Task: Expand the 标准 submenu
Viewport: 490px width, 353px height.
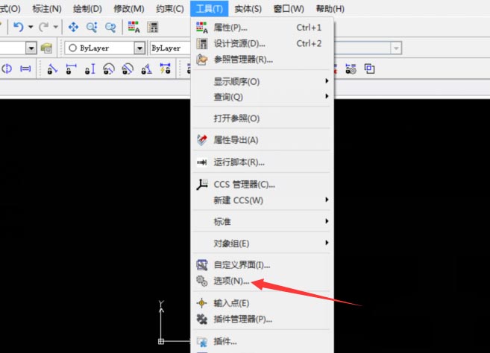Action: tap(263, 222)
